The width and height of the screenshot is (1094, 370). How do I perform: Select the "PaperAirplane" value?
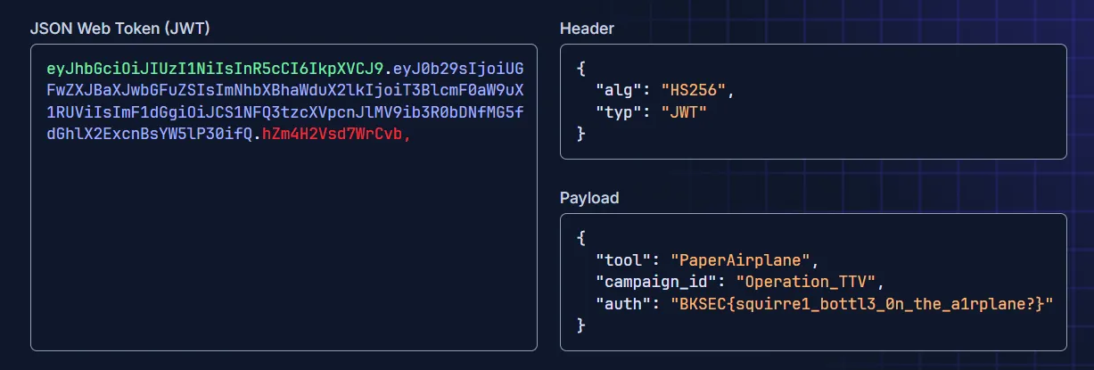[x=741, y=260]
